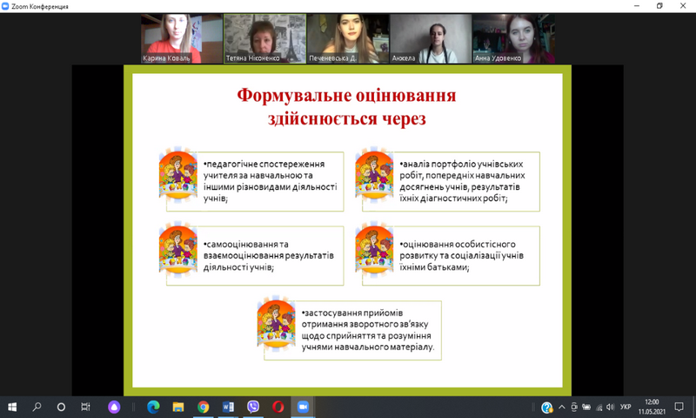This screenshot has width=696, height=418.
Task: Open Task View on taskbar
Action: tap(85, 407)
